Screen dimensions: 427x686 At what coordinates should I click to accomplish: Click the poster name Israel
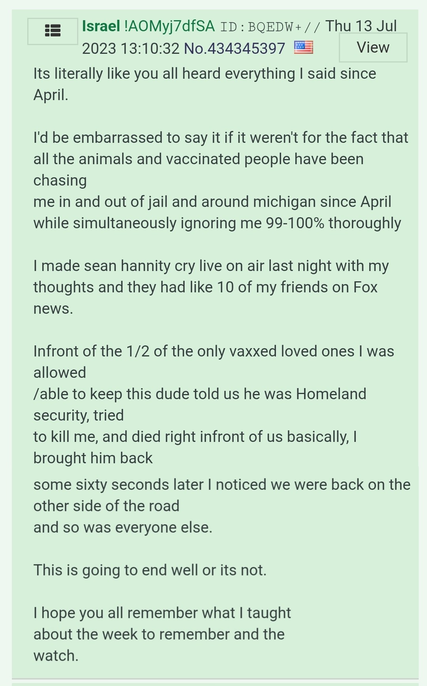tap(101, 26)
